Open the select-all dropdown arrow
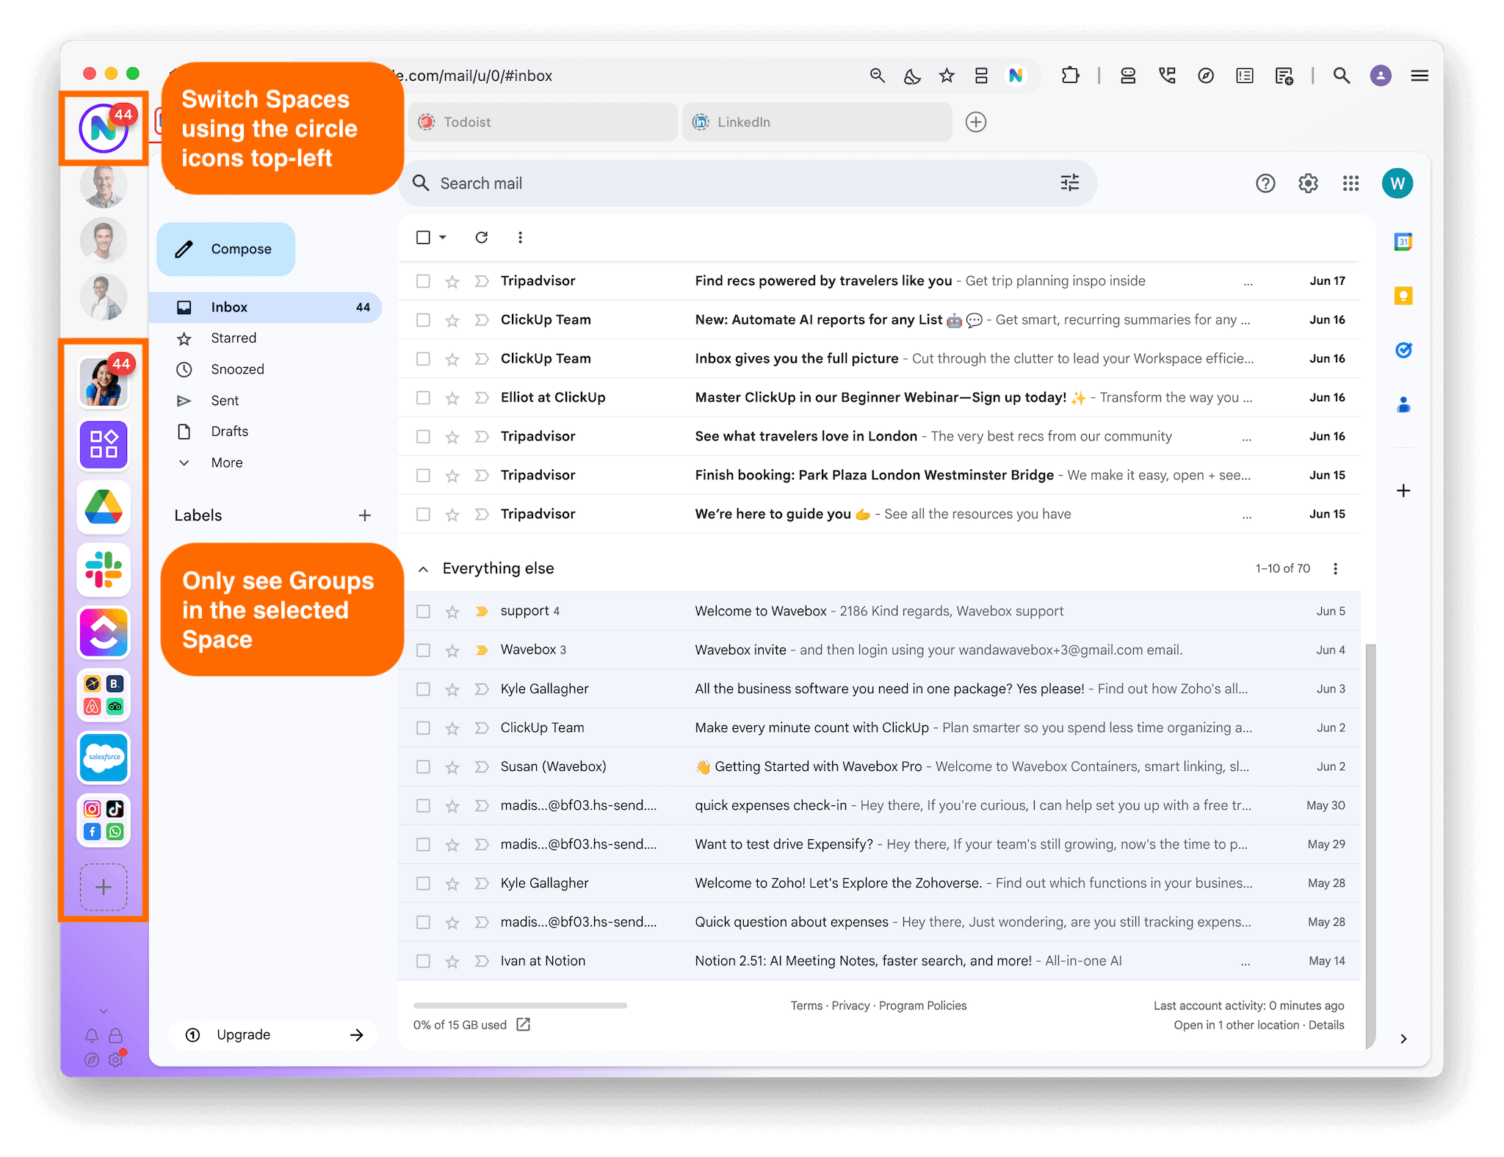This screenshot has width=1504, height=1157. [x=443, y=237]
